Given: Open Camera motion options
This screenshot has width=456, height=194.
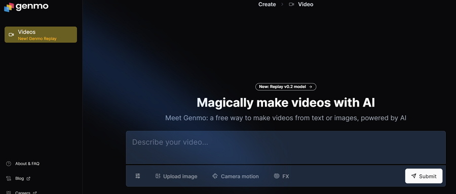Looking at the screenshot, I should pos(236,176).
